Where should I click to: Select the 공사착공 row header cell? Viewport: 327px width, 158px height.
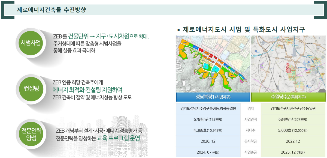[x=251, y=141]
